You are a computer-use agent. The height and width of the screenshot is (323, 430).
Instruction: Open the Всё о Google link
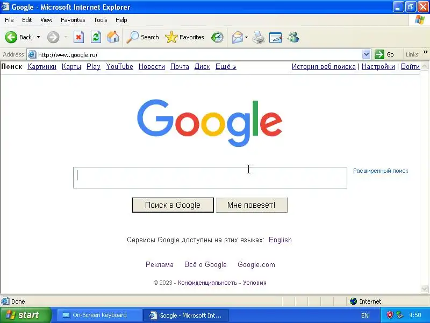pyautogui.click(x=205, y=264)
